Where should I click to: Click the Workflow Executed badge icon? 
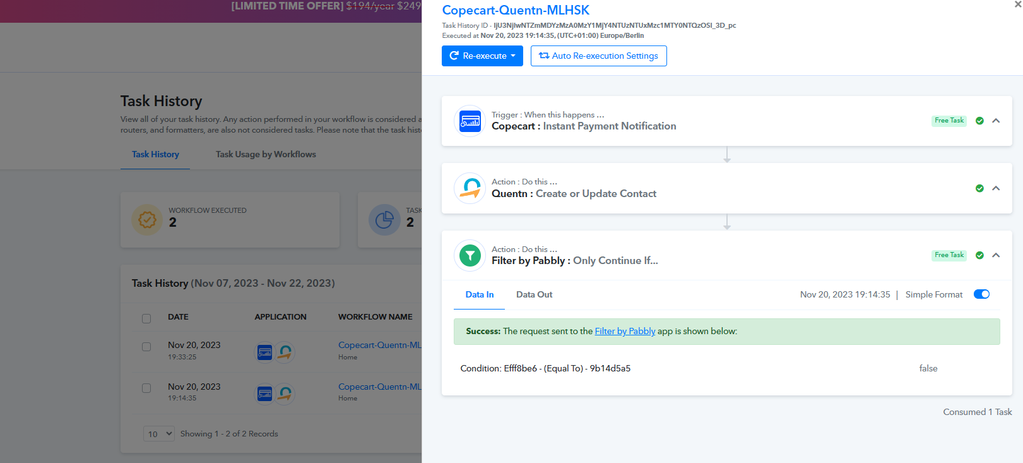(147, 220)
